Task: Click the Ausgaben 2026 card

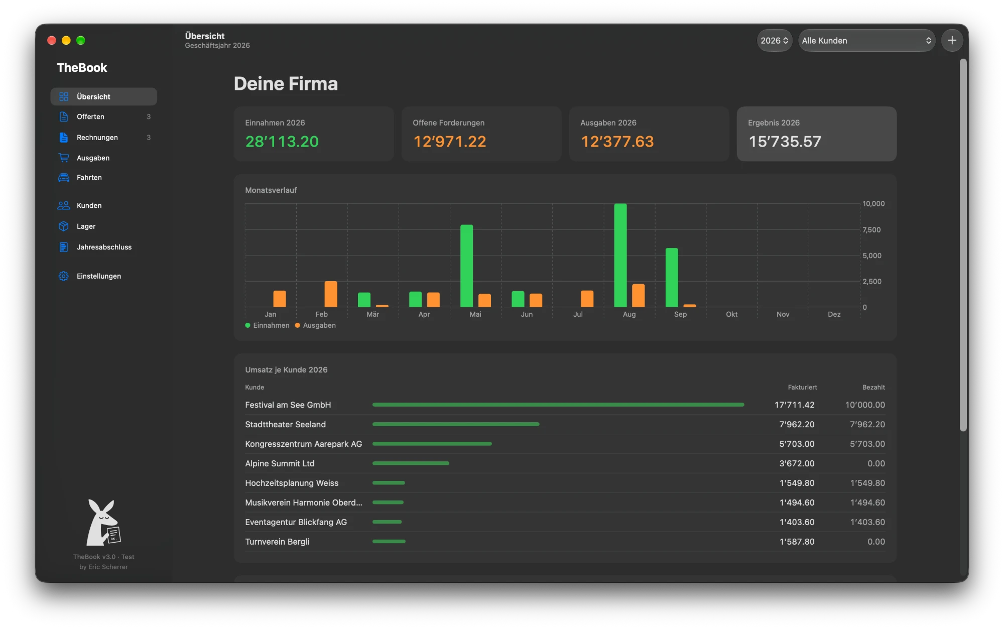Action: (x=649, y=134)
